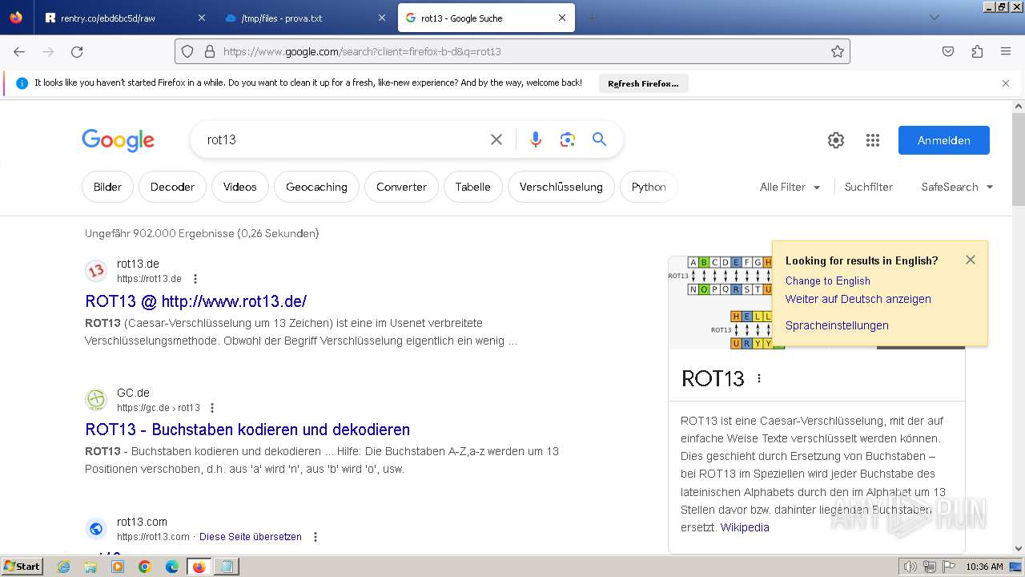
Task: Open ROT13 @ http://www.rot13.de/ result
Action: [196, 301]
